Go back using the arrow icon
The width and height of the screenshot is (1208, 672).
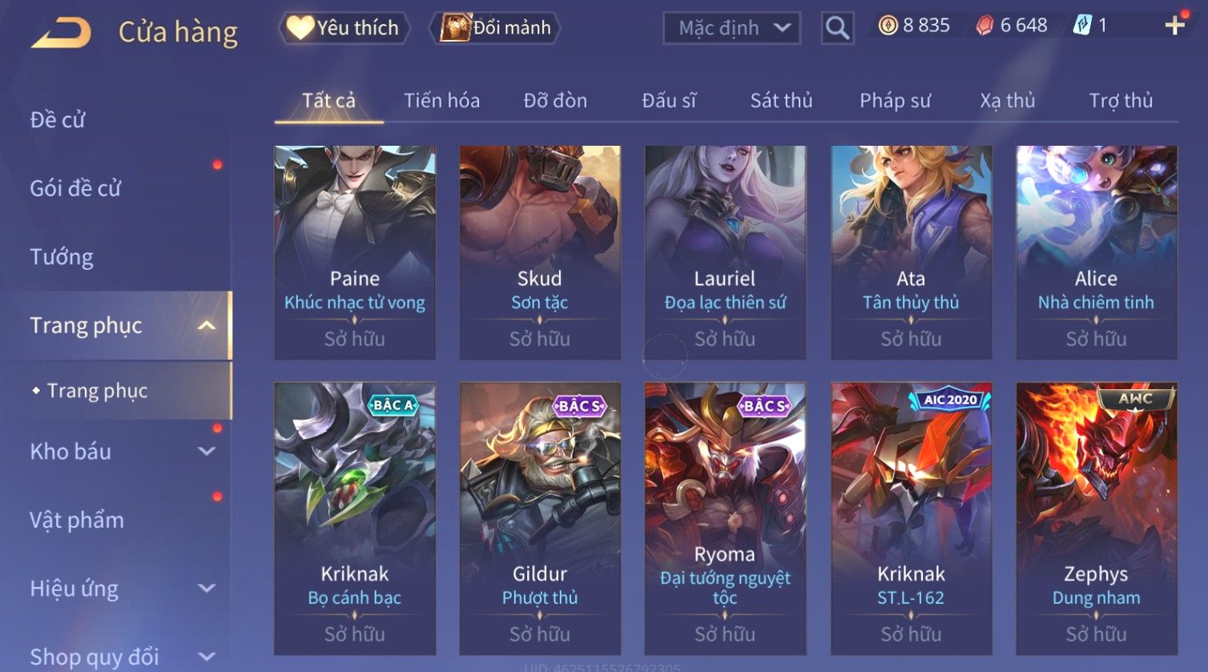[x=61, y=33]
